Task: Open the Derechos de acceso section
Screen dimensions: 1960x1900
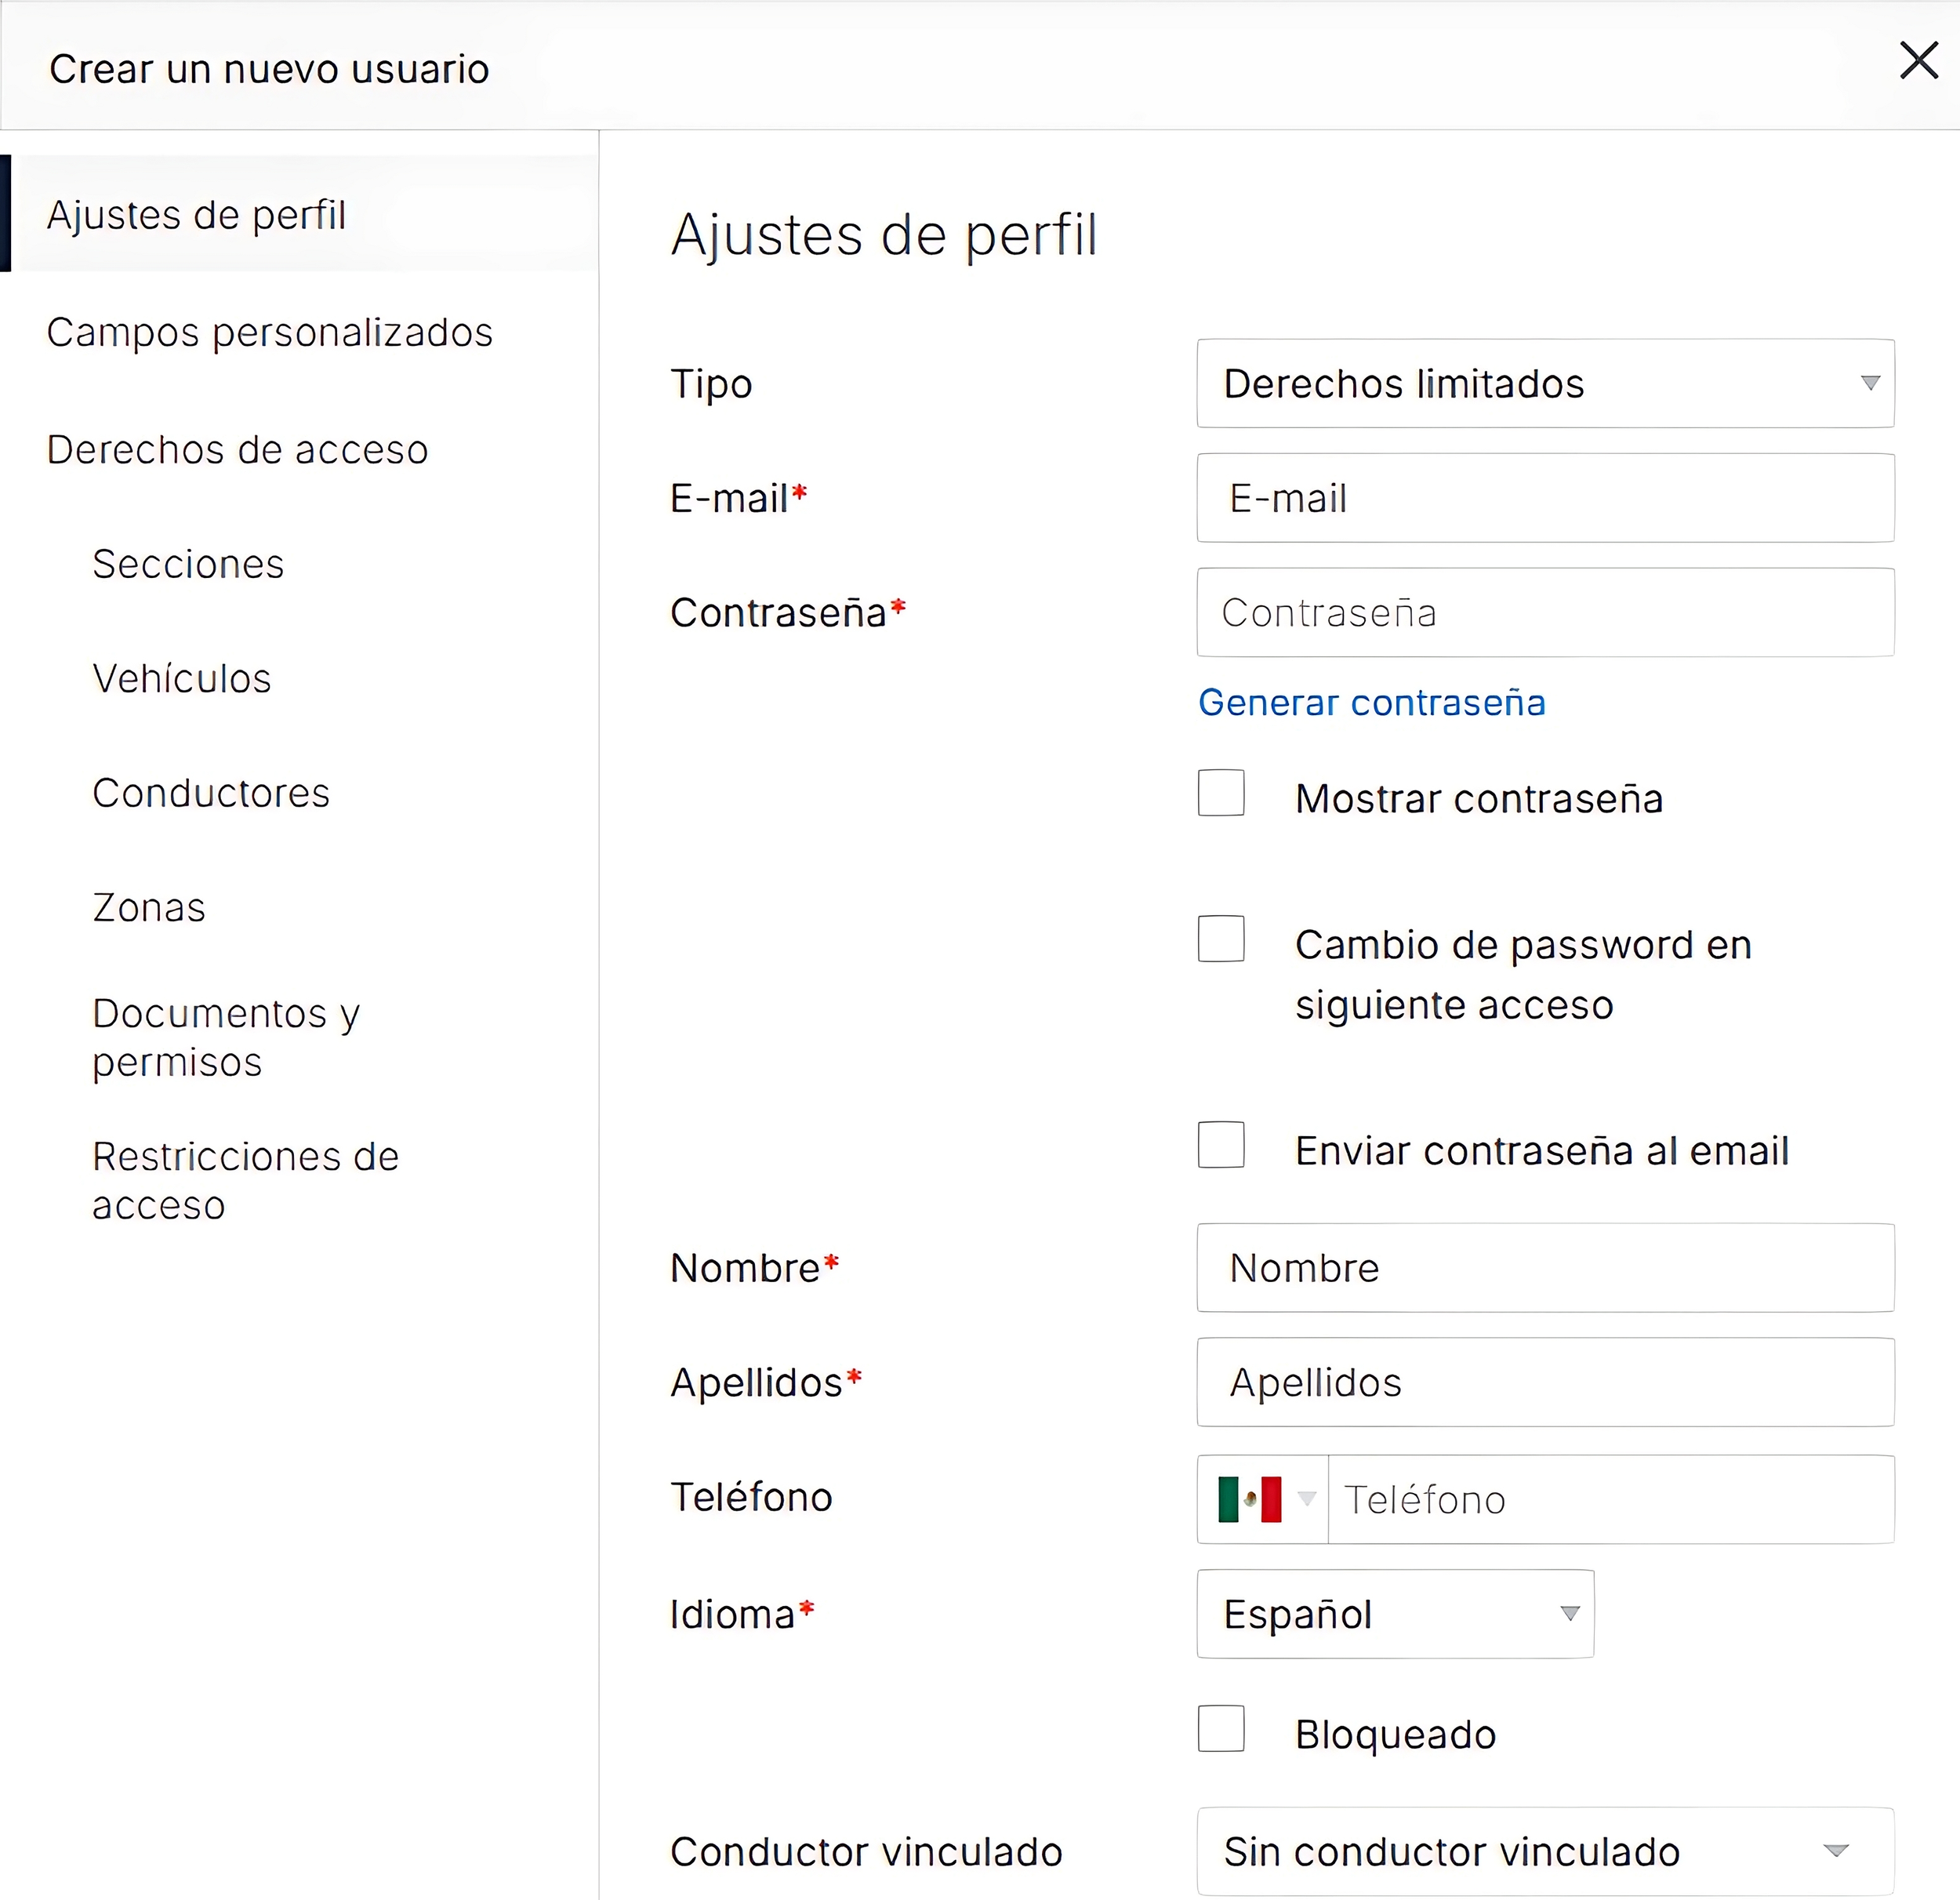Action: pos(237,450)
